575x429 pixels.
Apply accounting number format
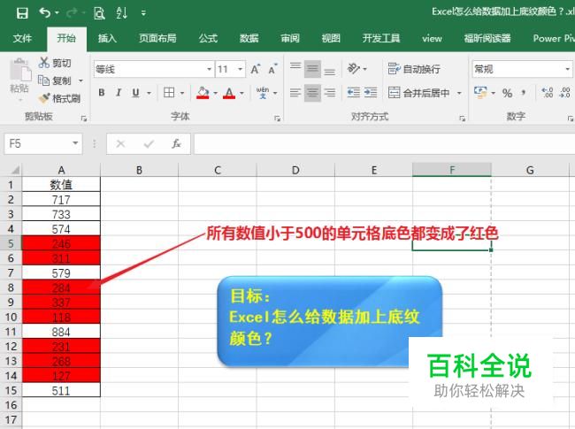(x=480, y=92)
